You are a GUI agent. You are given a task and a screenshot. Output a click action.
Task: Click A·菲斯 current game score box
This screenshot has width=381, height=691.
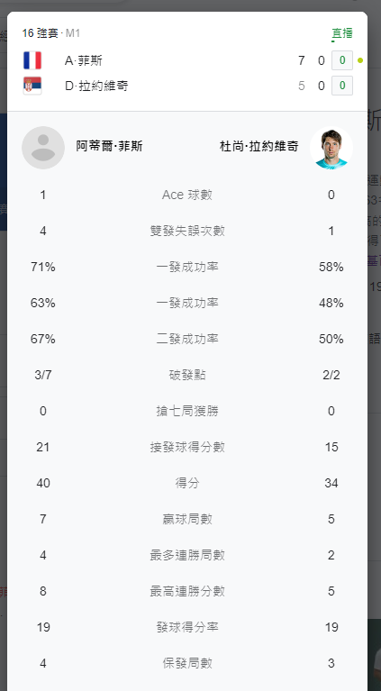click(342, 60)
